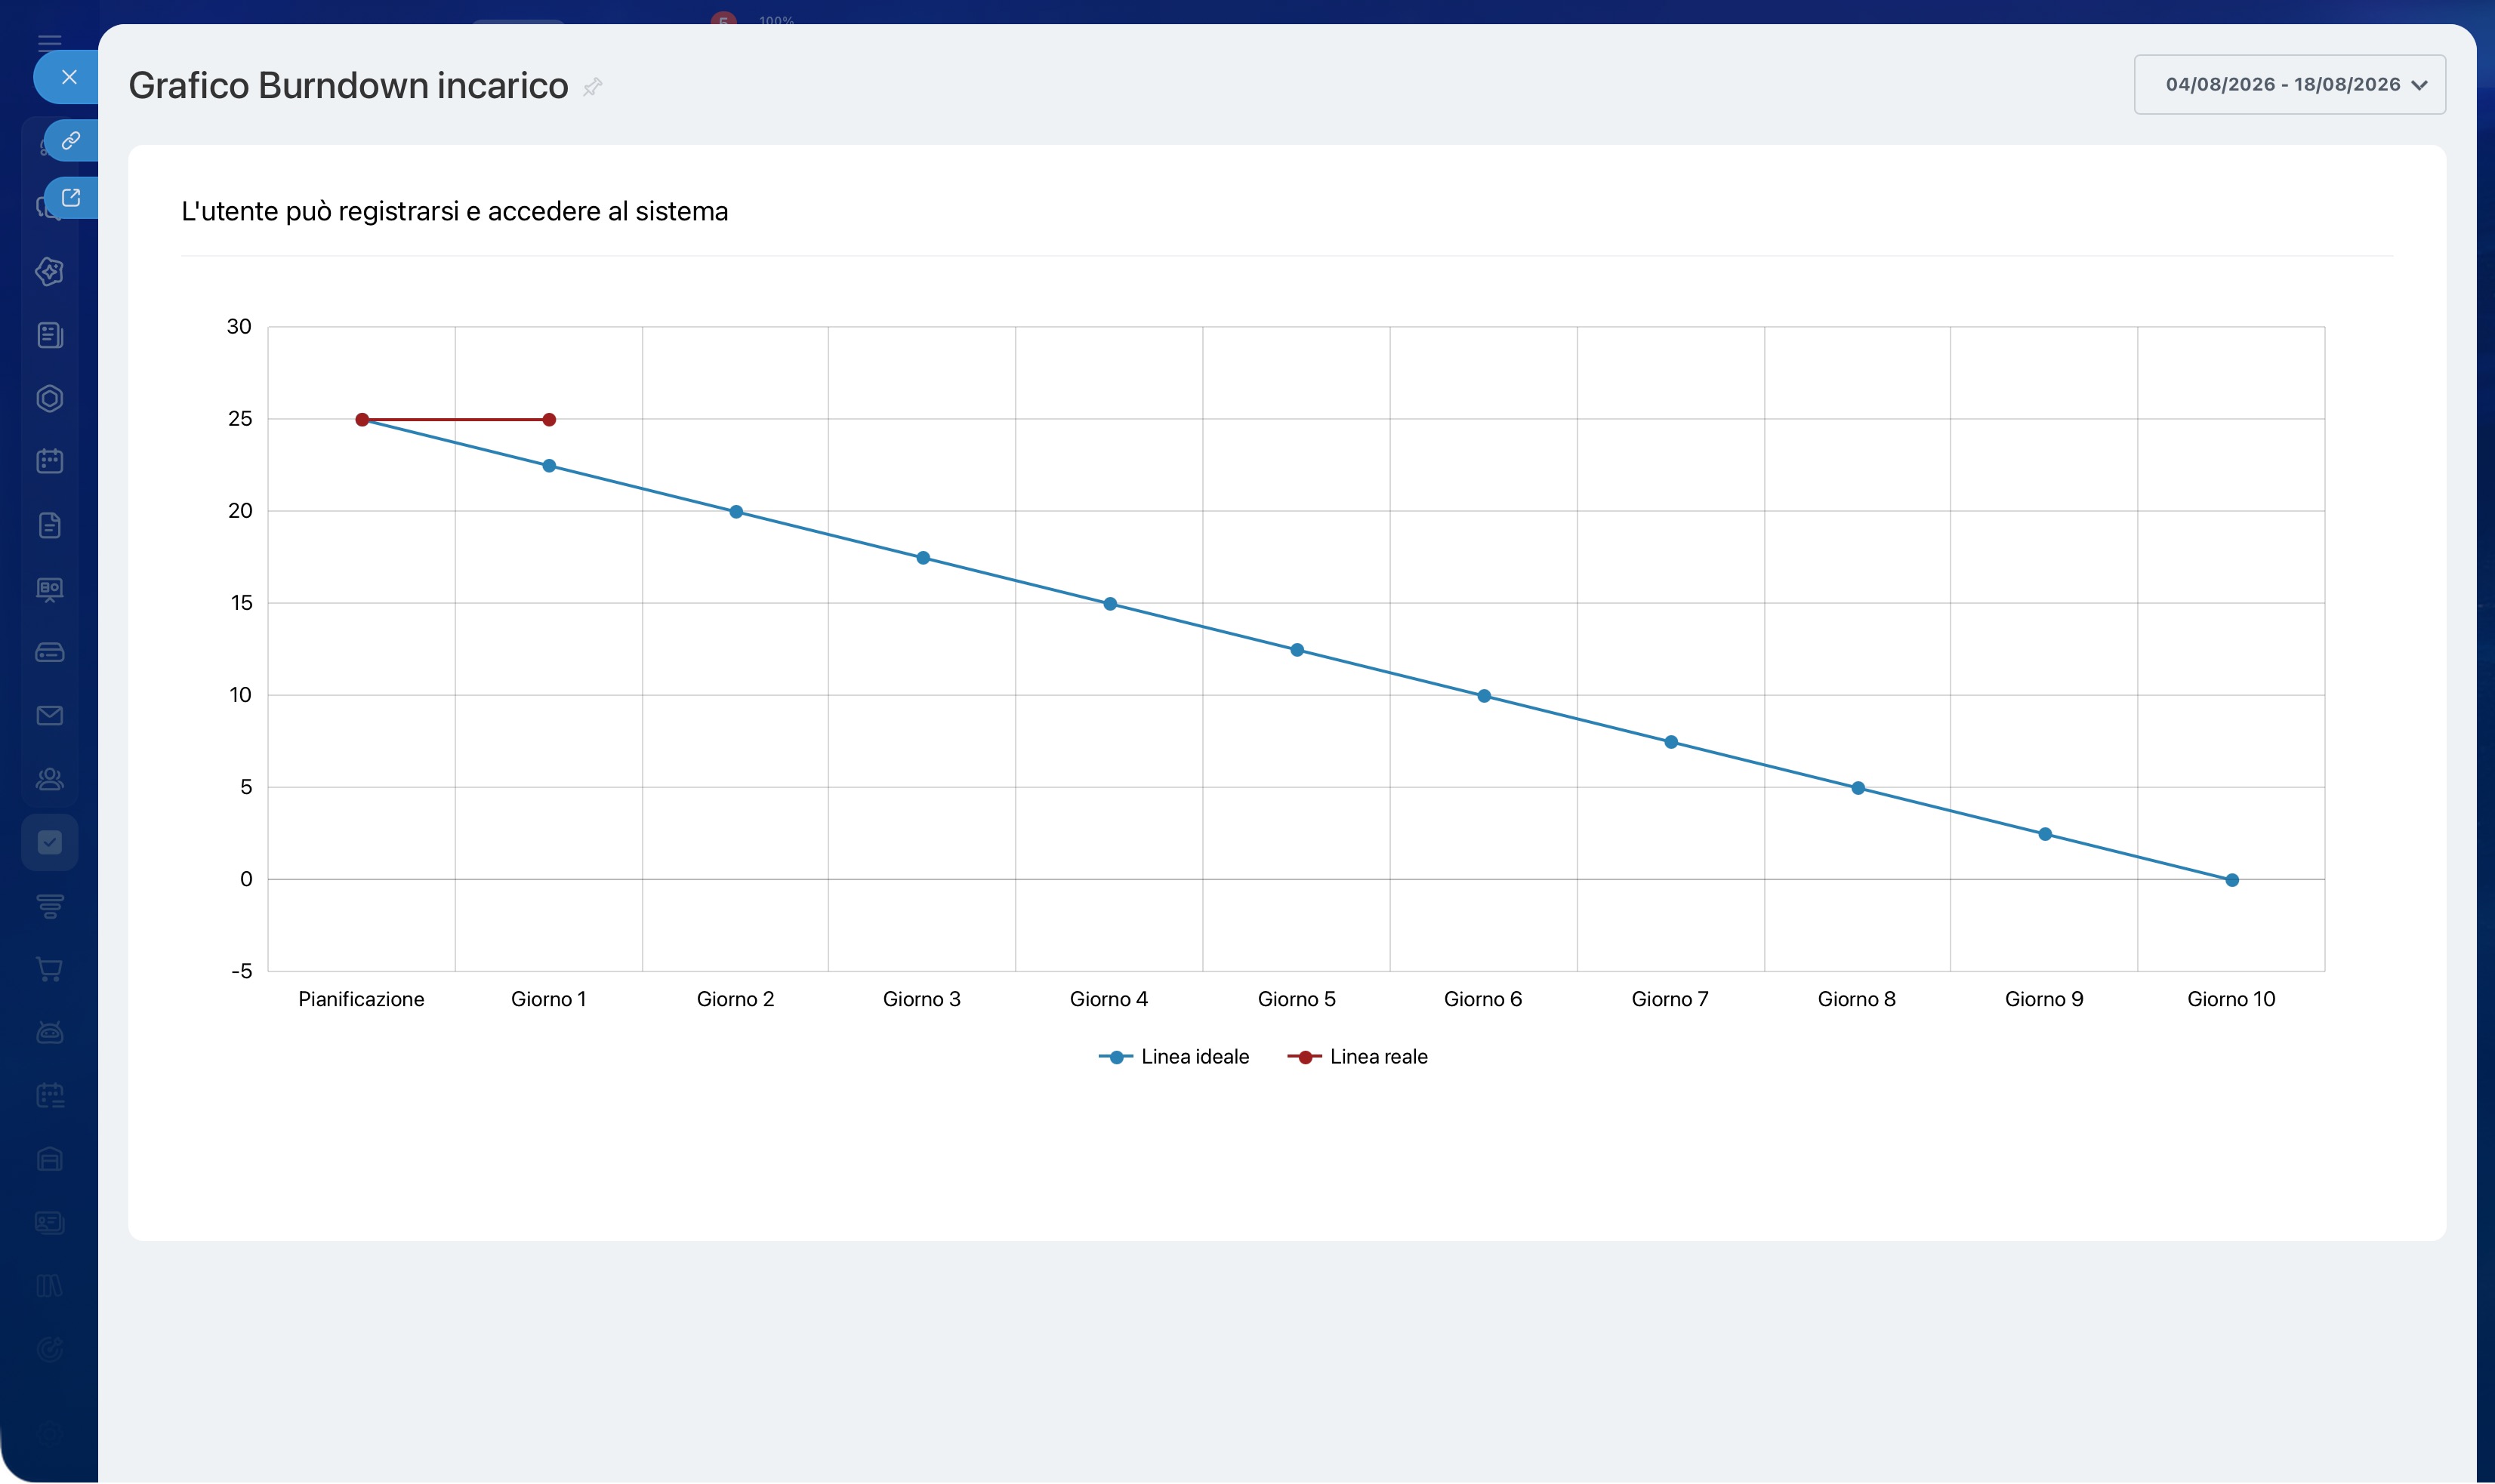Close the Burndown chart side panel
The image size is (2495, 1484).
click(x=68, y=77)
